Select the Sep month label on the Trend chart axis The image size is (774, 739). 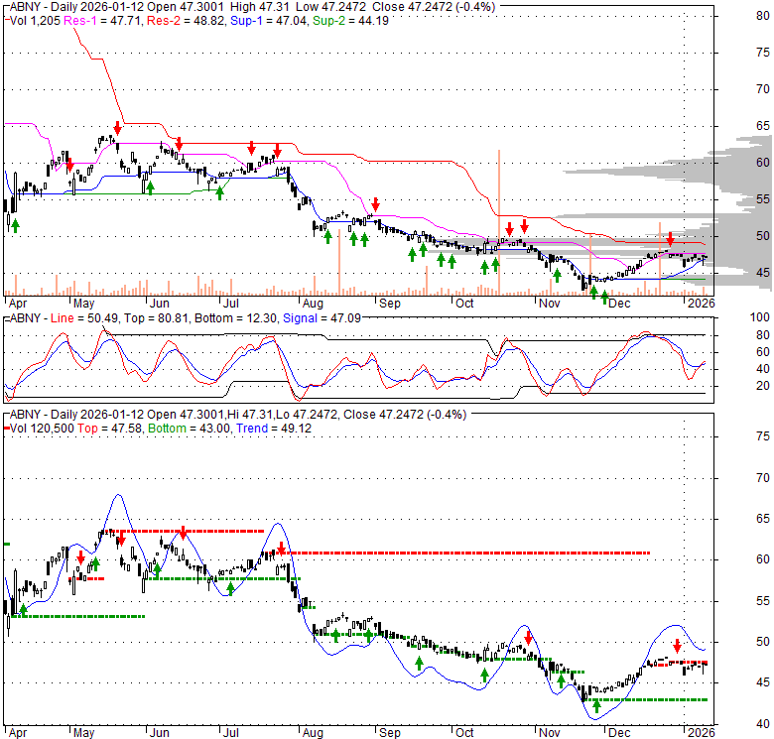click(389, 733)
